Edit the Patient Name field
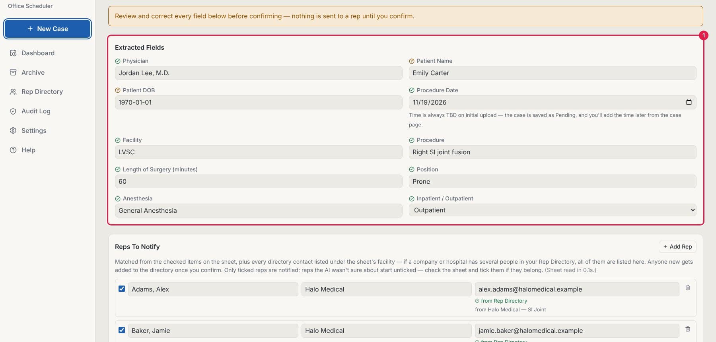Screen dimensions: 716x342 coord(553,73)
